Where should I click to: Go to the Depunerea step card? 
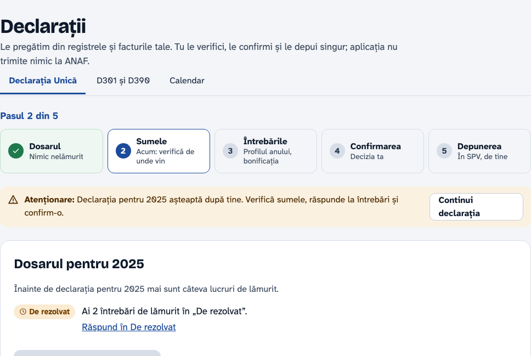point(479,151)
